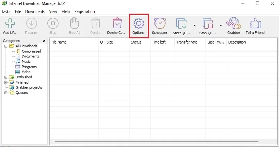Screen dimensions: 279x147
Task: Click the Stop Queue icon
Action: pos(208,23)
